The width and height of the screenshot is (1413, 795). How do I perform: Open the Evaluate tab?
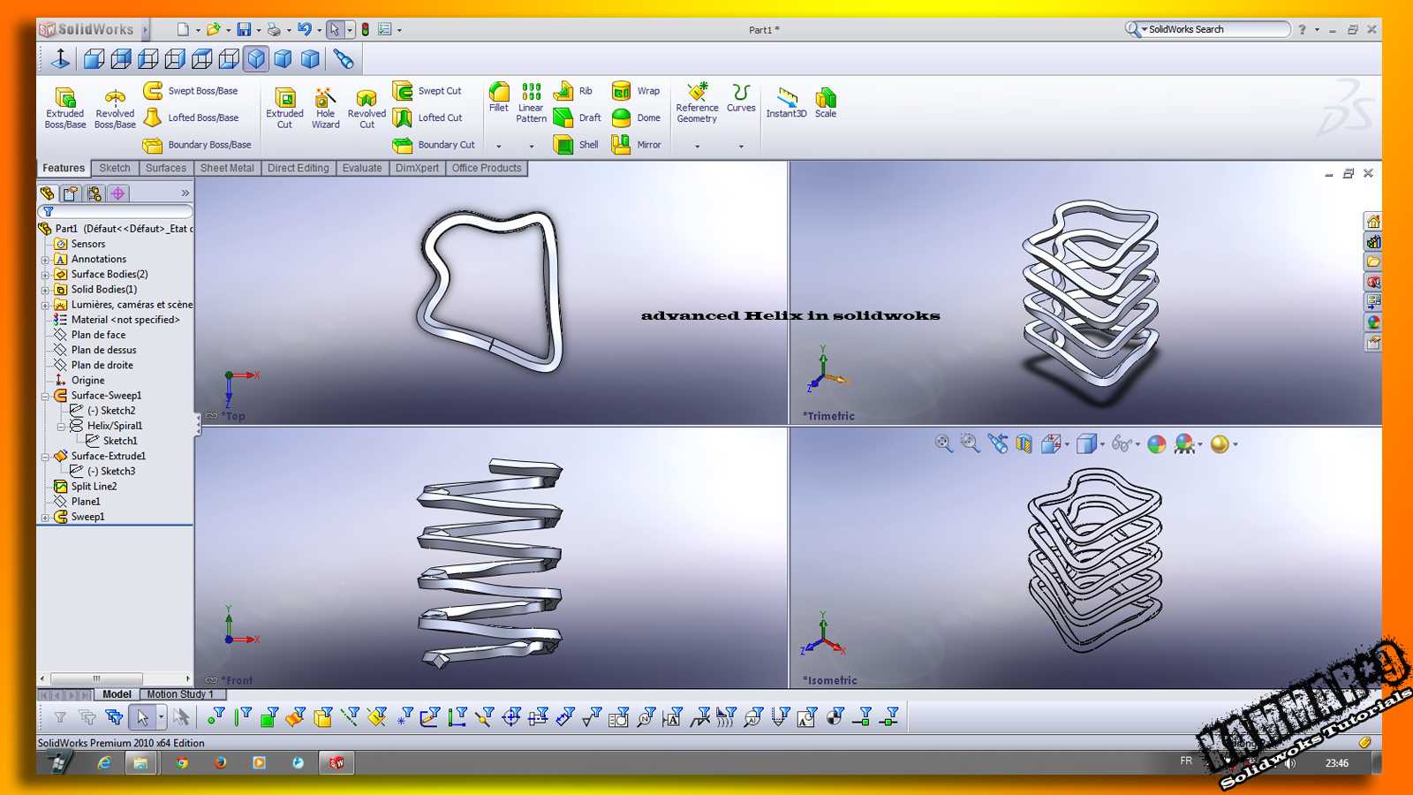[x=362, y=168]
